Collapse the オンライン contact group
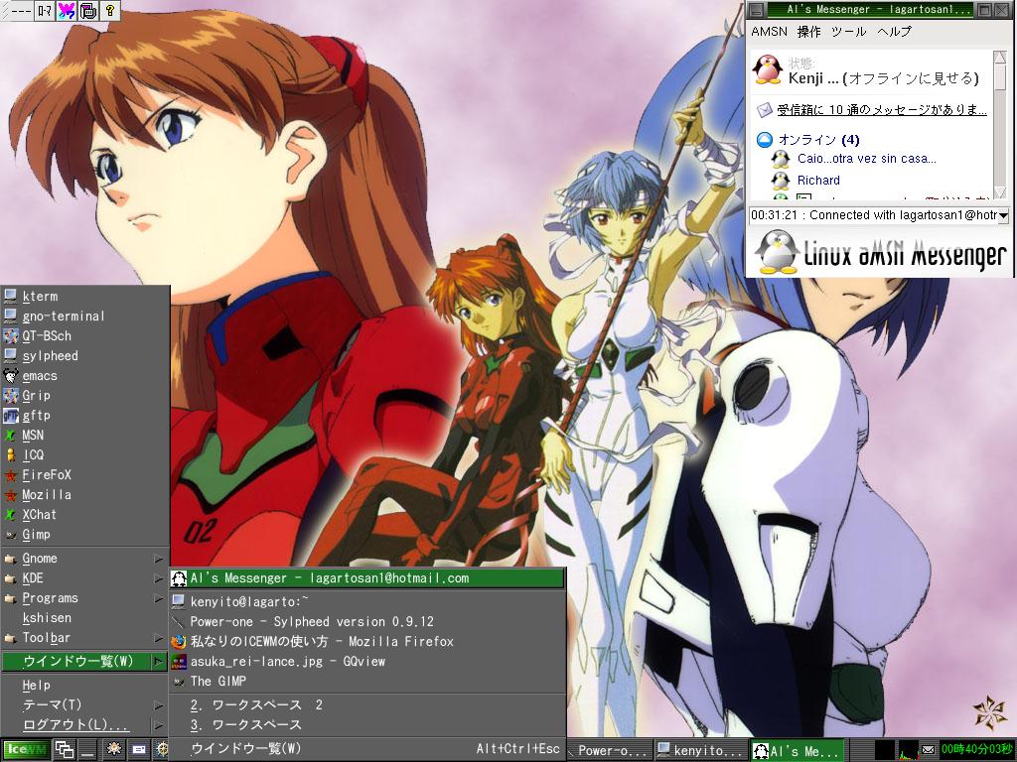This screenshot has height=762, width=1017. click(x=764, y=140)
